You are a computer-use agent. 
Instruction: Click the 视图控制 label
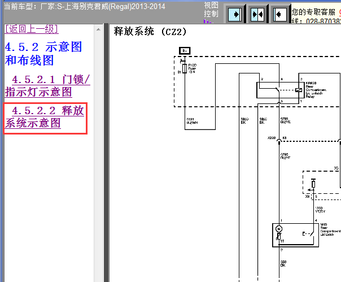(x=211, y=10)
